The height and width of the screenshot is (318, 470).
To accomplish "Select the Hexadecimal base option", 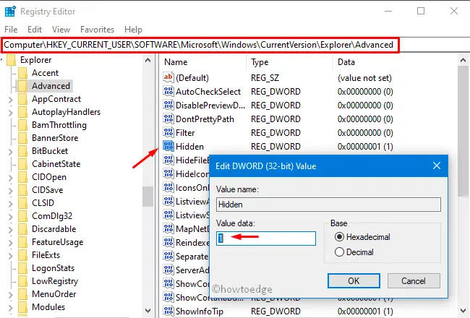I will [338, 237].
